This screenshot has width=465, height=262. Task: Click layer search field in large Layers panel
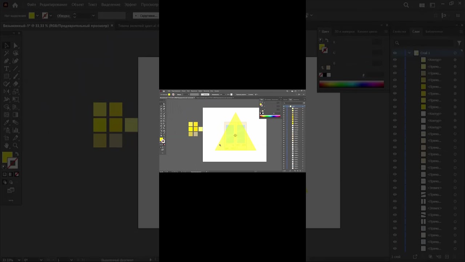pyautogui.click(x=423, y=43)
